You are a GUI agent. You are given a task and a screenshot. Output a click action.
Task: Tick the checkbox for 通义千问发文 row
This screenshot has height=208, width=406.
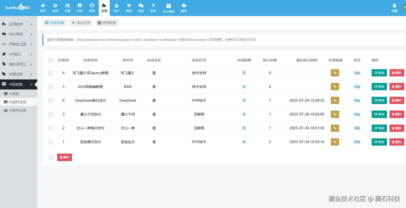(51, 115)
